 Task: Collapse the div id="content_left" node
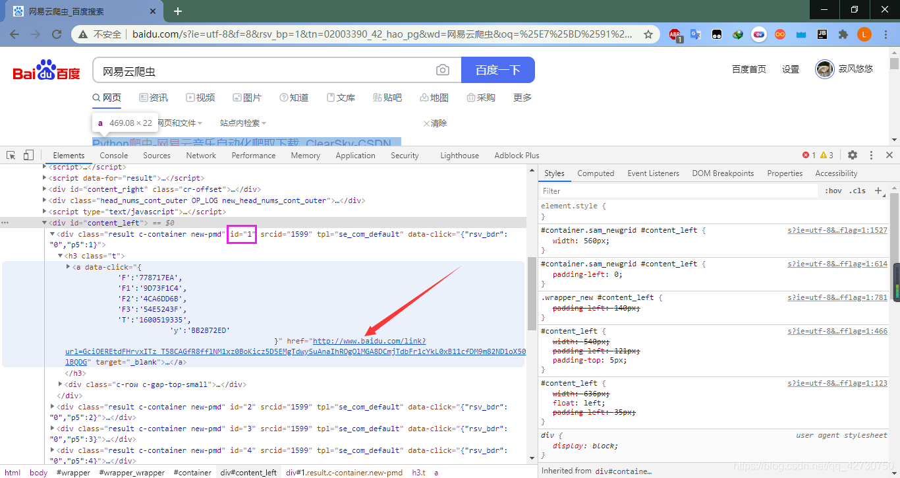[45, 223]
